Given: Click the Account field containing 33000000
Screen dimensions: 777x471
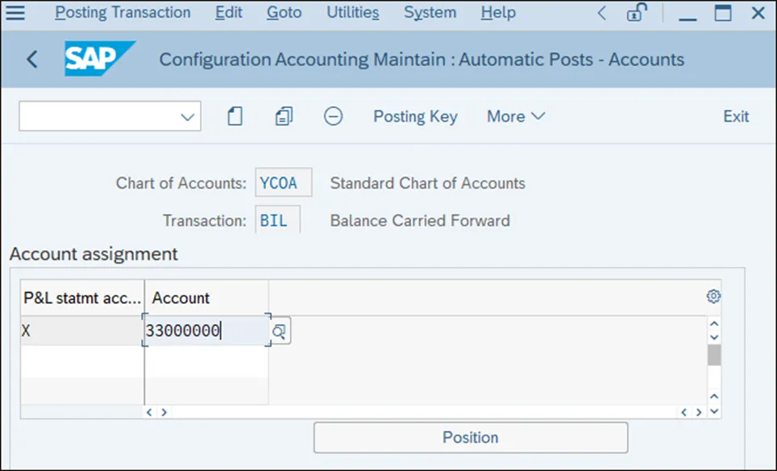Looking at the screenshot, I should click(x=206, y=331).
